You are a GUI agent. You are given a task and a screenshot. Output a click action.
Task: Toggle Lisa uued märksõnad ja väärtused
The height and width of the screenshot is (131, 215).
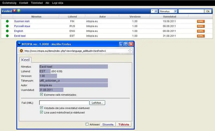coord(41,112)
